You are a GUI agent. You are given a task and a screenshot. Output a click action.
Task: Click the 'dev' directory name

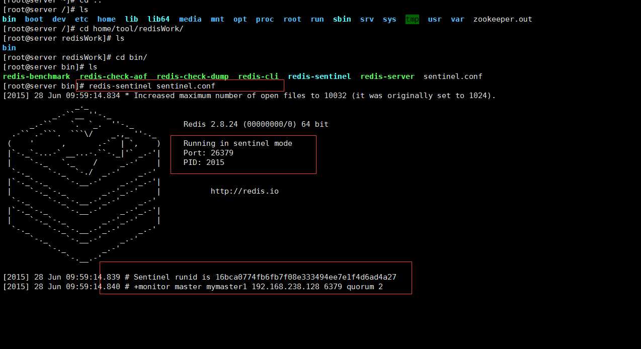(59, 19)
